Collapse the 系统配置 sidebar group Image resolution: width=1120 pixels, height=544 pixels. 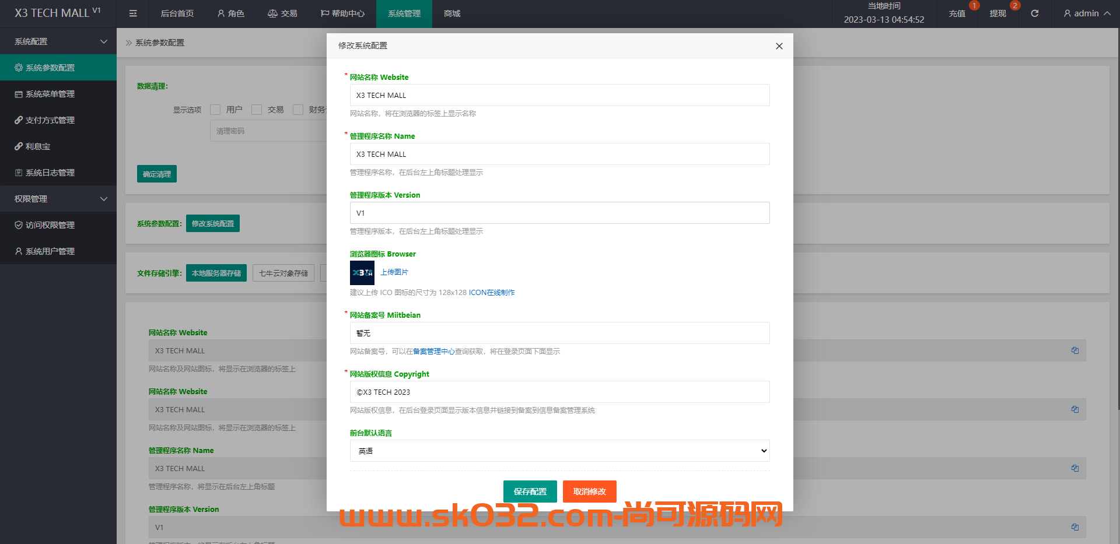[58, 41]
